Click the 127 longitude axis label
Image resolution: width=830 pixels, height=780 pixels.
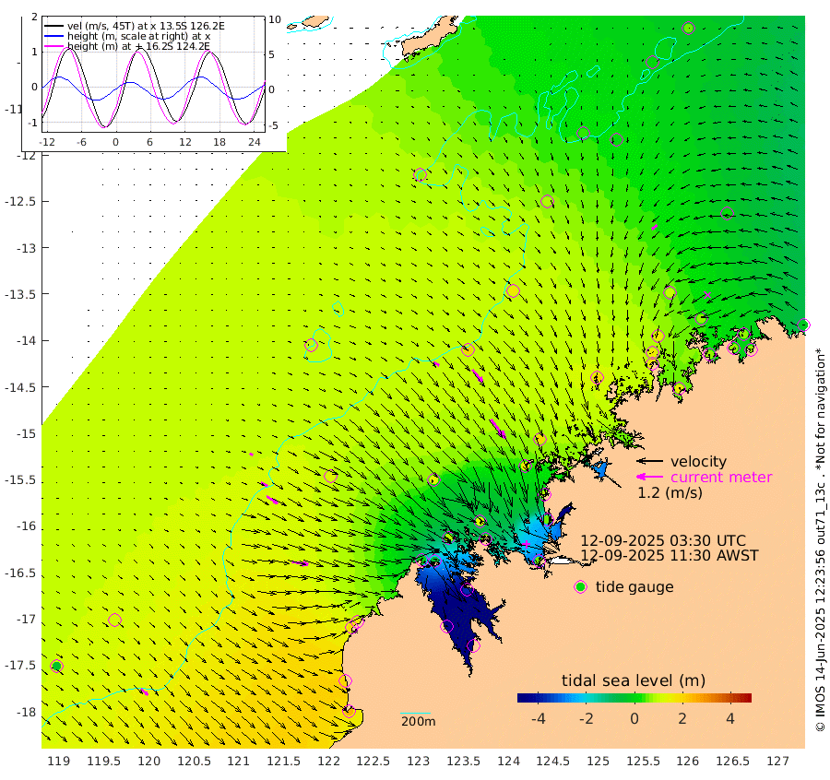click(778, 762)
